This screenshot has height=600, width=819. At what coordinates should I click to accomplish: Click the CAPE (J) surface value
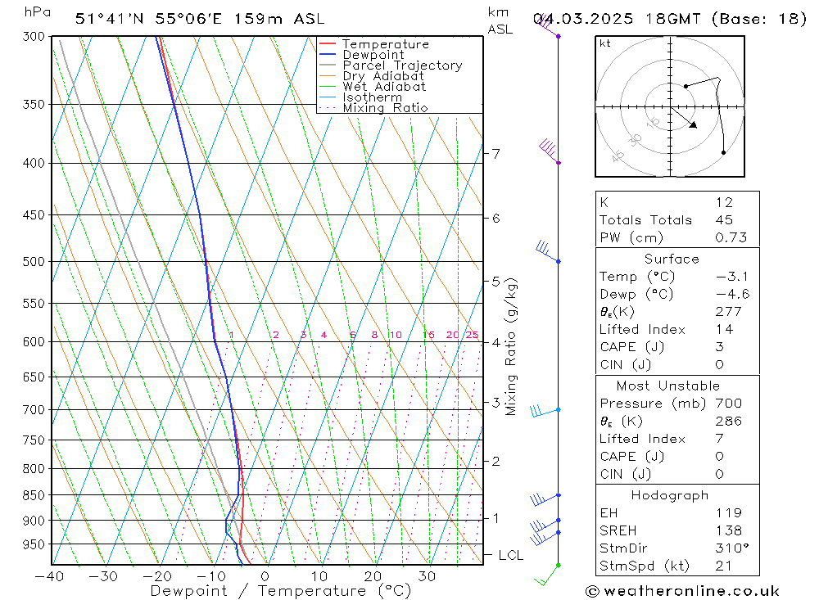coord(720,347)
